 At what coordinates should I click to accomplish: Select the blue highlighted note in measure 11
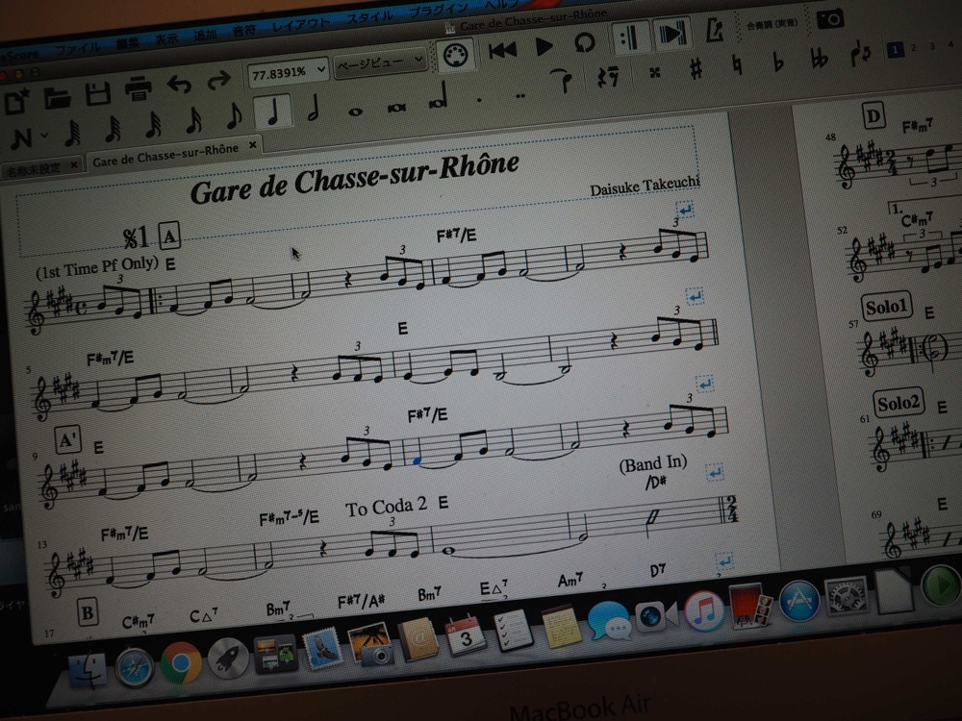[417, 460]
